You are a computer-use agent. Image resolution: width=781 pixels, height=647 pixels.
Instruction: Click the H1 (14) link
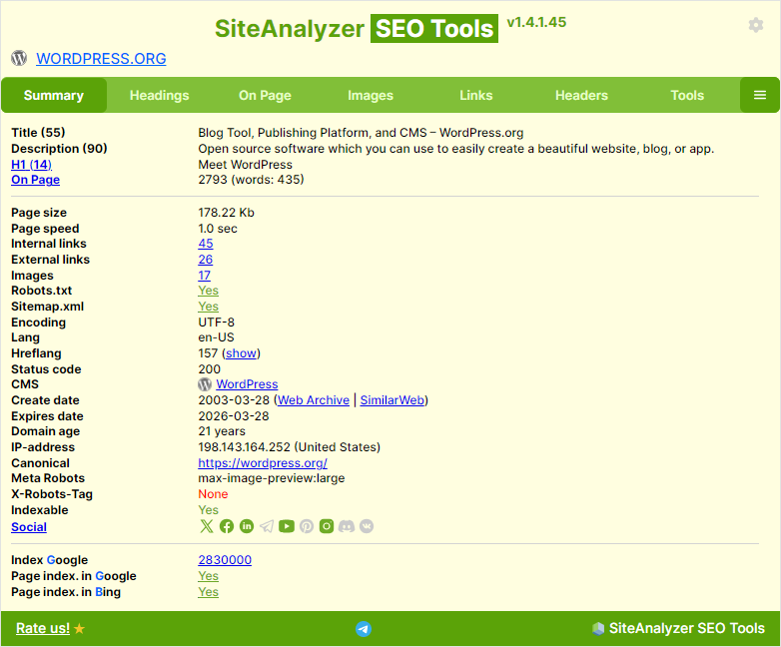click(31, 165)
